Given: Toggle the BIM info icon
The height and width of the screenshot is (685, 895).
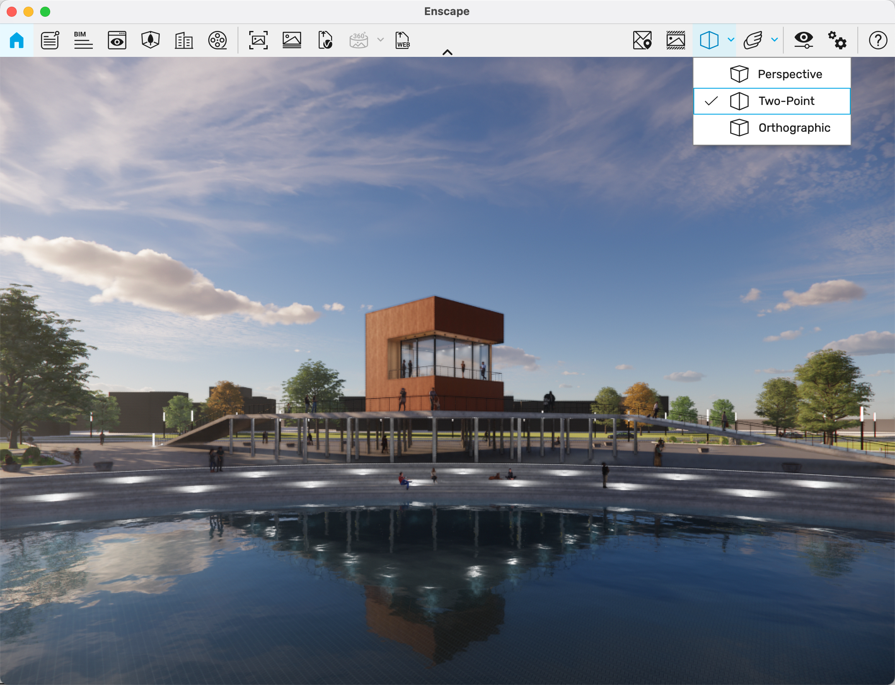Looking at the screenshot, I should [x=83, y=41].
